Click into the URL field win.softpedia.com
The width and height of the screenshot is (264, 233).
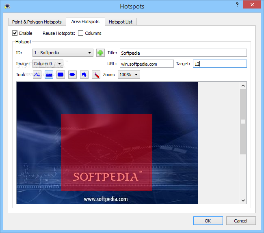click(147, 64)
